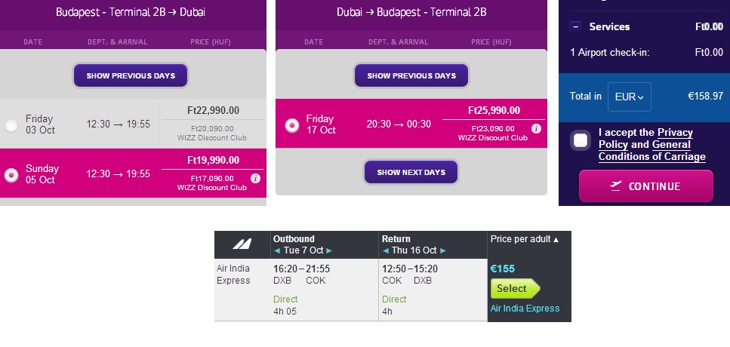The image size is (730, 347).
Task: Collapse the Services section
Action: 575,26
